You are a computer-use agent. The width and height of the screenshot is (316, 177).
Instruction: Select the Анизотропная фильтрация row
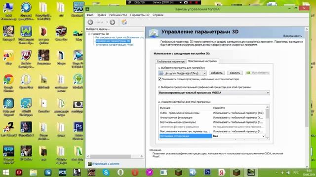(x=212, y=118)
